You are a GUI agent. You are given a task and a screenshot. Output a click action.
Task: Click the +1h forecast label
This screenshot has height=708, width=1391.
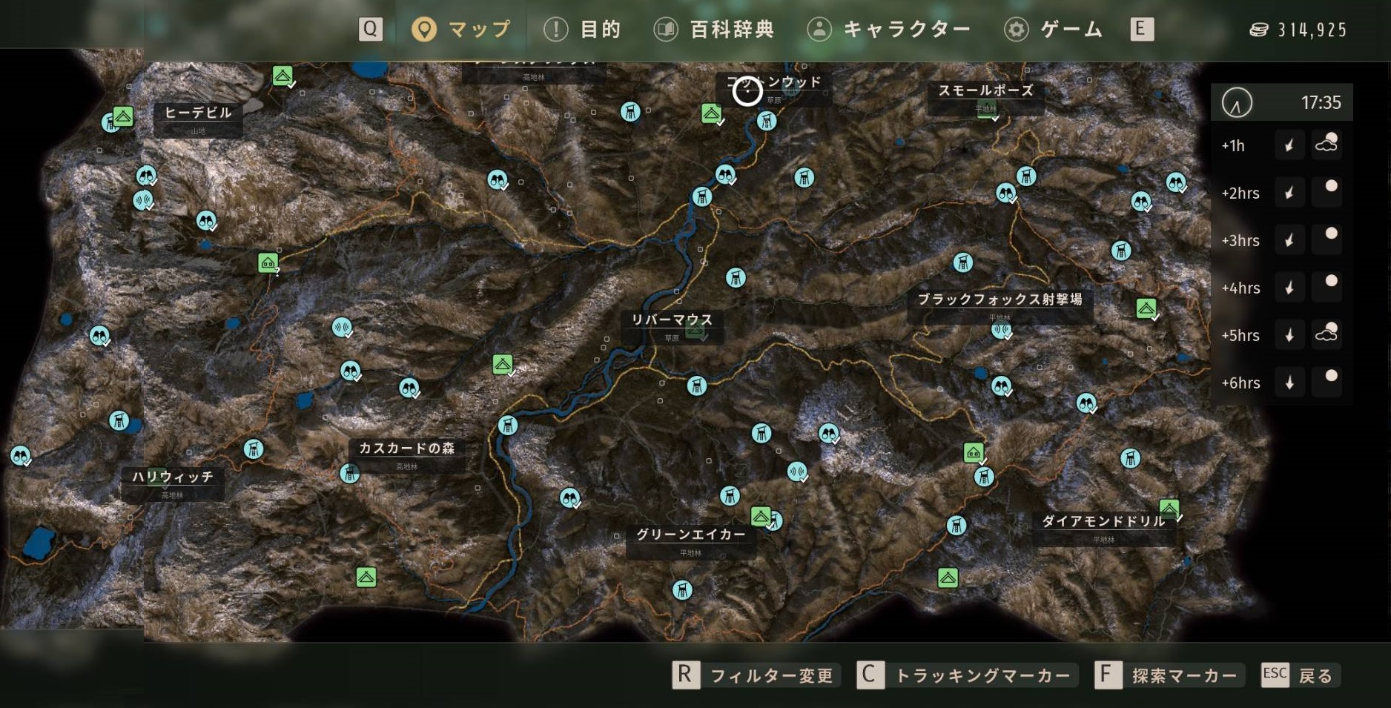[x=1233, y=145]
